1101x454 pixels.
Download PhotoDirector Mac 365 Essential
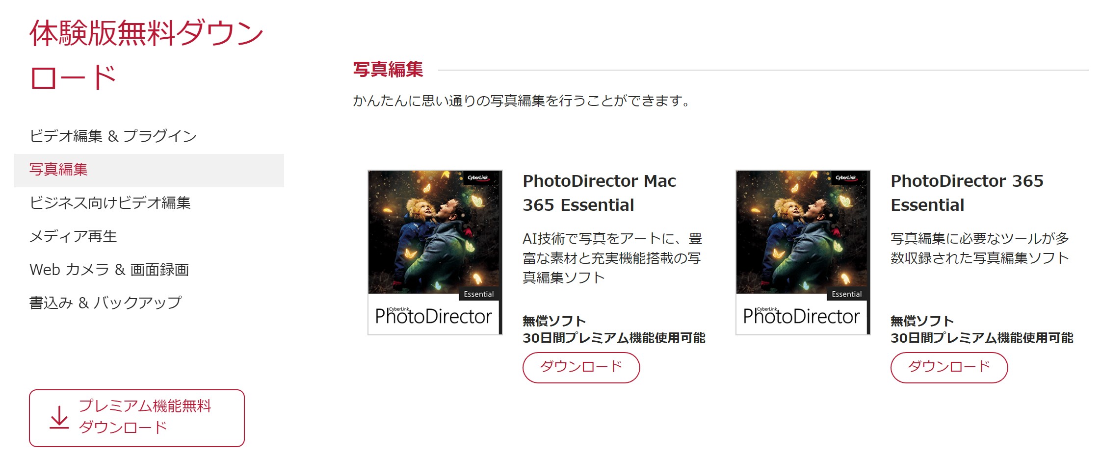pos(581,367)
